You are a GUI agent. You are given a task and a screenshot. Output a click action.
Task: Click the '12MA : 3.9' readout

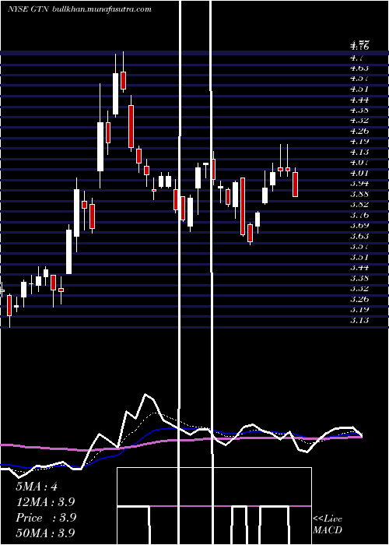click(x=45, y=502)
